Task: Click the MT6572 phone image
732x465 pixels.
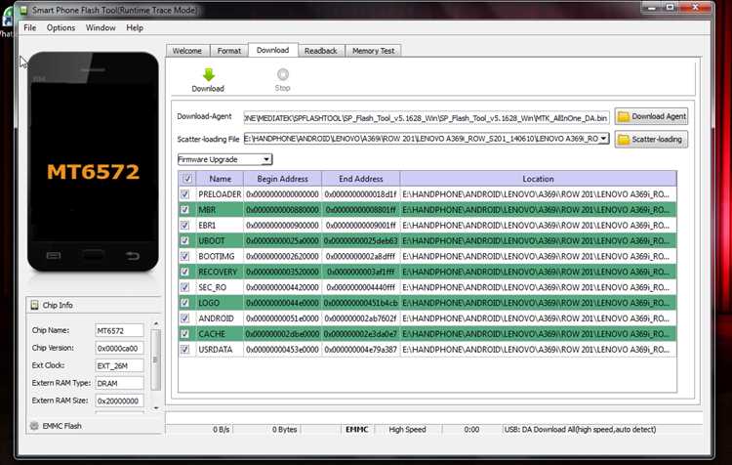Action: [x=93, y=161]
